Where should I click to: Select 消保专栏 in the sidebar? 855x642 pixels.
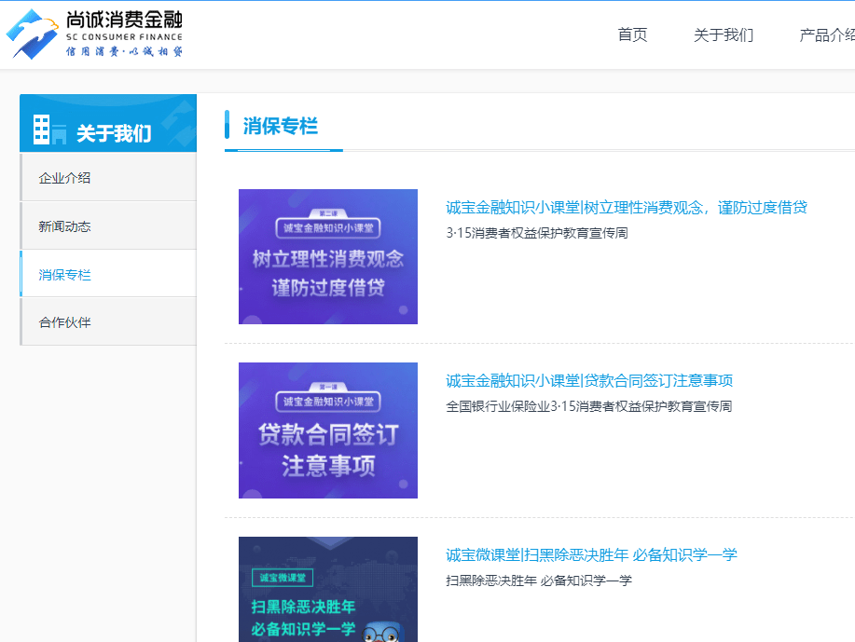[108, 274]
